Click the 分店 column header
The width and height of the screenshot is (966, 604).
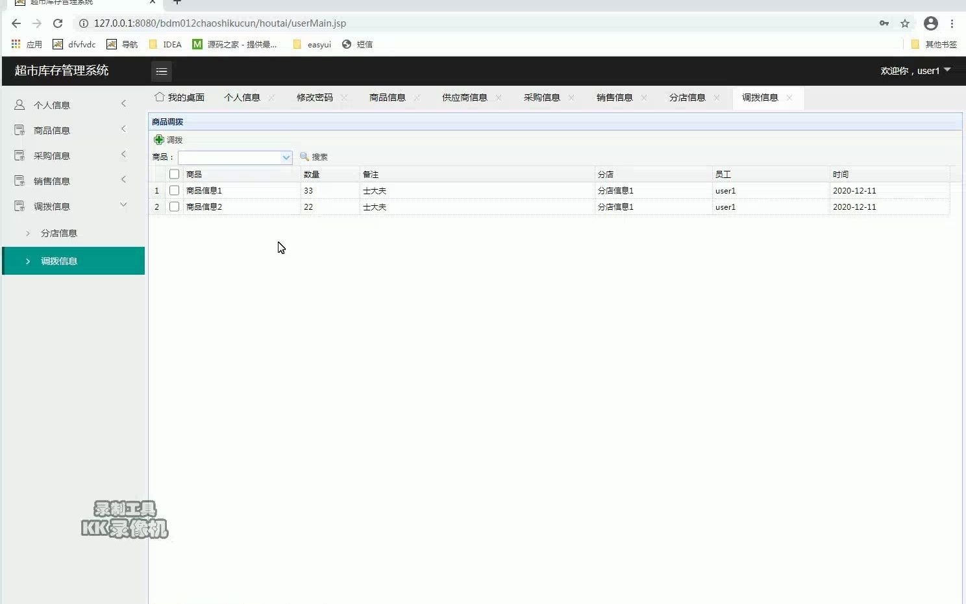pyautogui.click(x=654, y=174)
